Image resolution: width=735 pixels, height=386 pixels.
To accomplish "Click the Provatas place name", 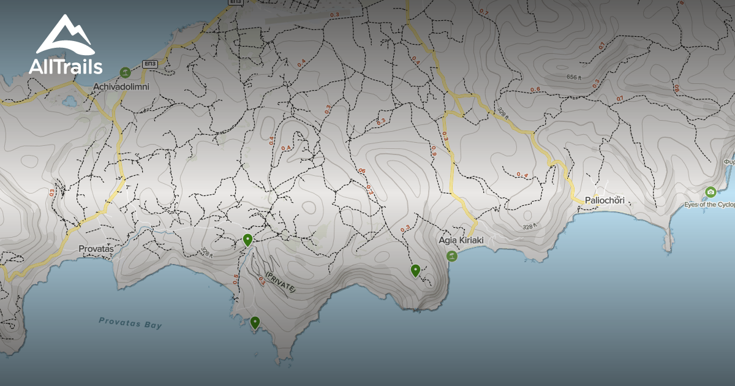I will 97,249.
